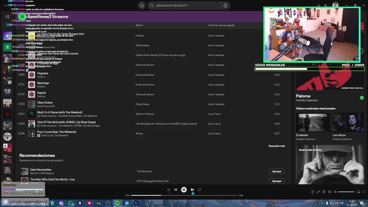Open the friend activity icon
This screenshot has height=207, width=368.
(x=325, y=5)
